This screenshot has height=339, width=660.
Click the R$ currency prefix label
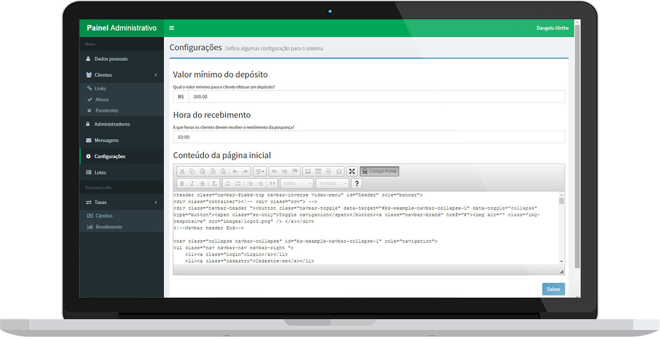pyautogui.click(x=181, y=97)
